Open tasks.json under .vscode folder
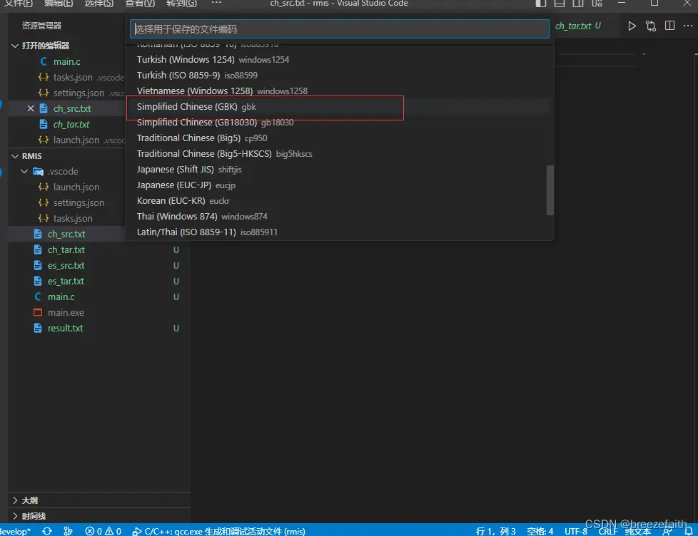Viewport: 698px width, 536px height. [73, 218]
